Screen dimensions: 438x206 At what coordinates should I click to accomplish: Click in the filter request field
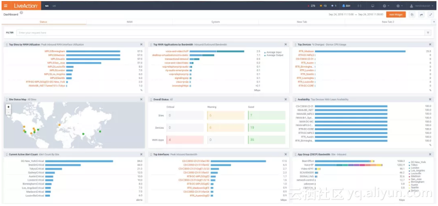point(221,33)
